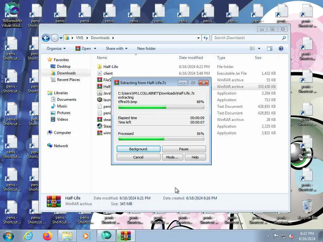Open Windows Start menu orb
This screenshot has width=323, height=242.
click(x=9, y=236)
